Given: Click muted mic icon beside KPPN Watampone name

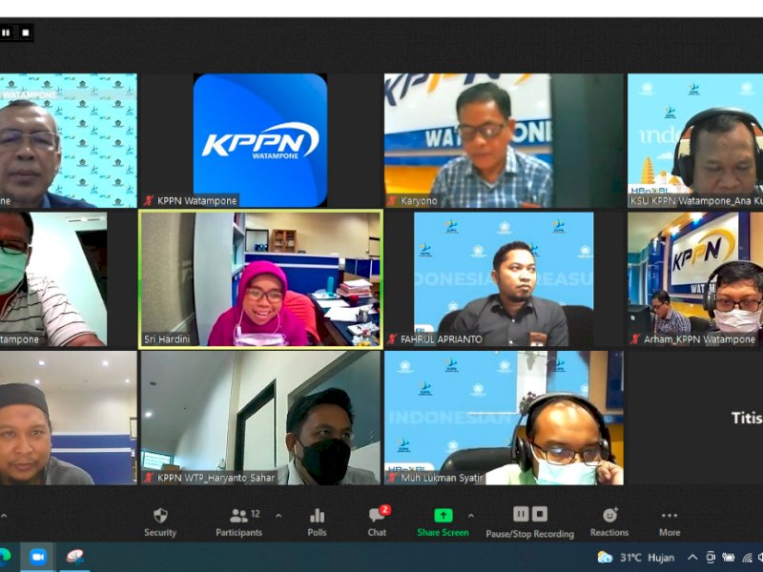Looking at the screenshot, I should pos(149,201).
